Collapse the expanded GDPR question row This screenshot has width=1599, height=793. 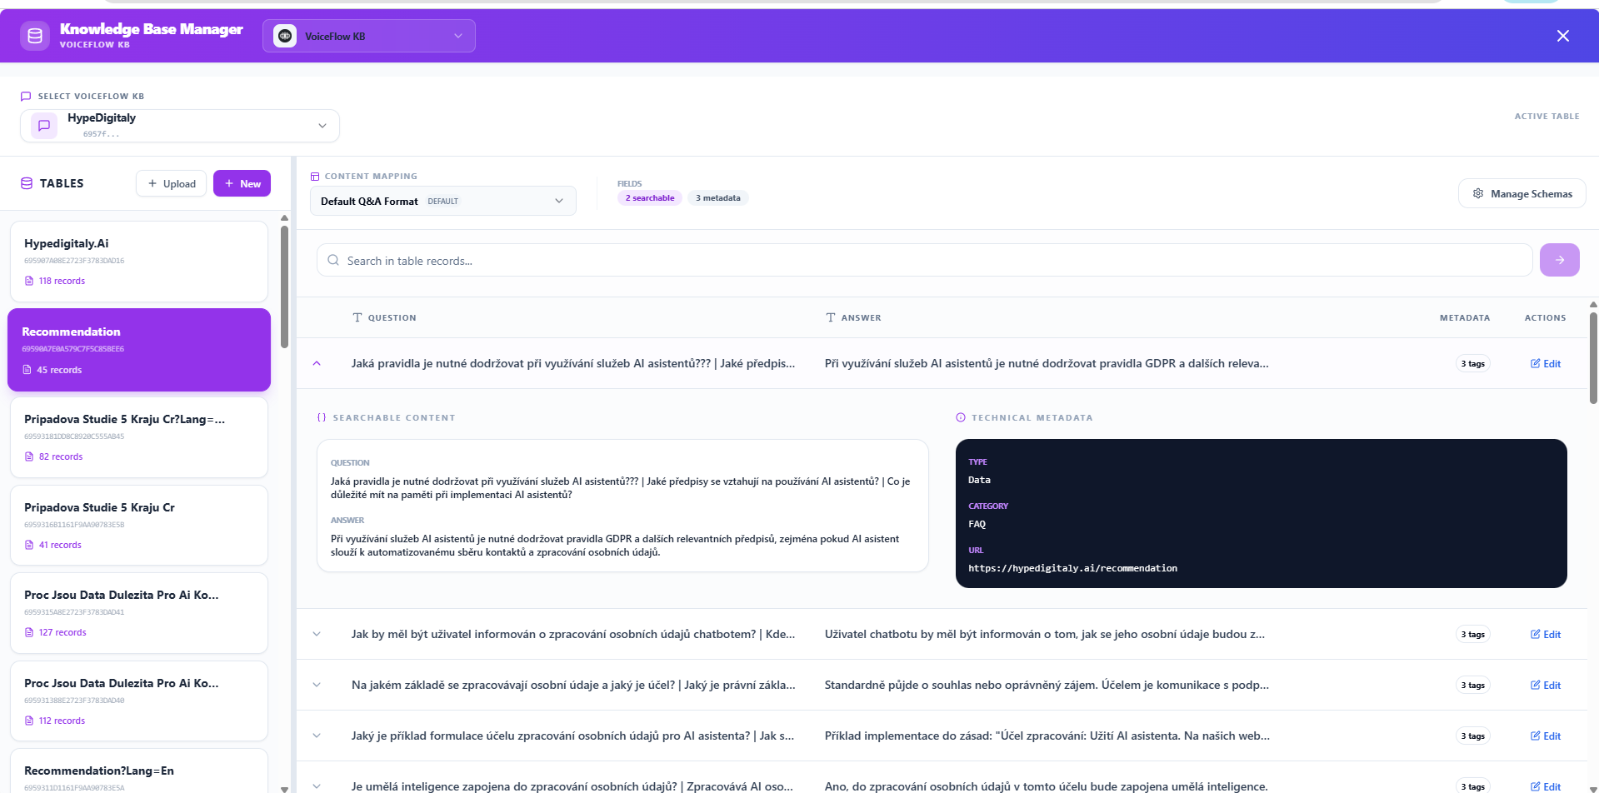pos(317,363)
